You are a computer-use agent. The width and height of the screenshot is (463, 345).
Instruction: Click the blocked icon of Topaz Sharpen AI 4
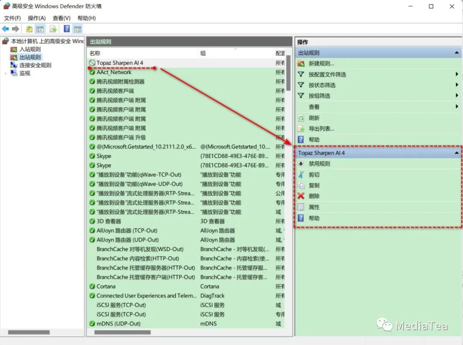click(92, 63)
